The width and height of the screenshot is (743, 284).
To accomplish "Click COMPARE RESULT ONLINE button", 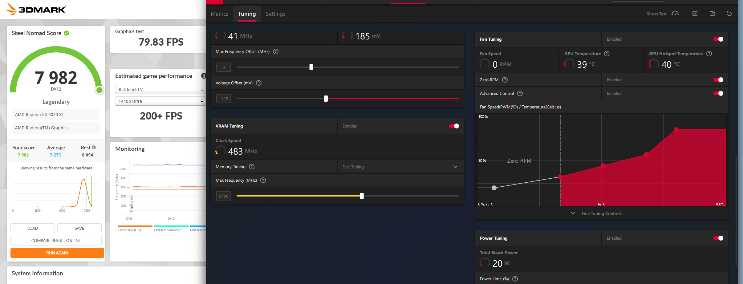I will tap(56, 241).
